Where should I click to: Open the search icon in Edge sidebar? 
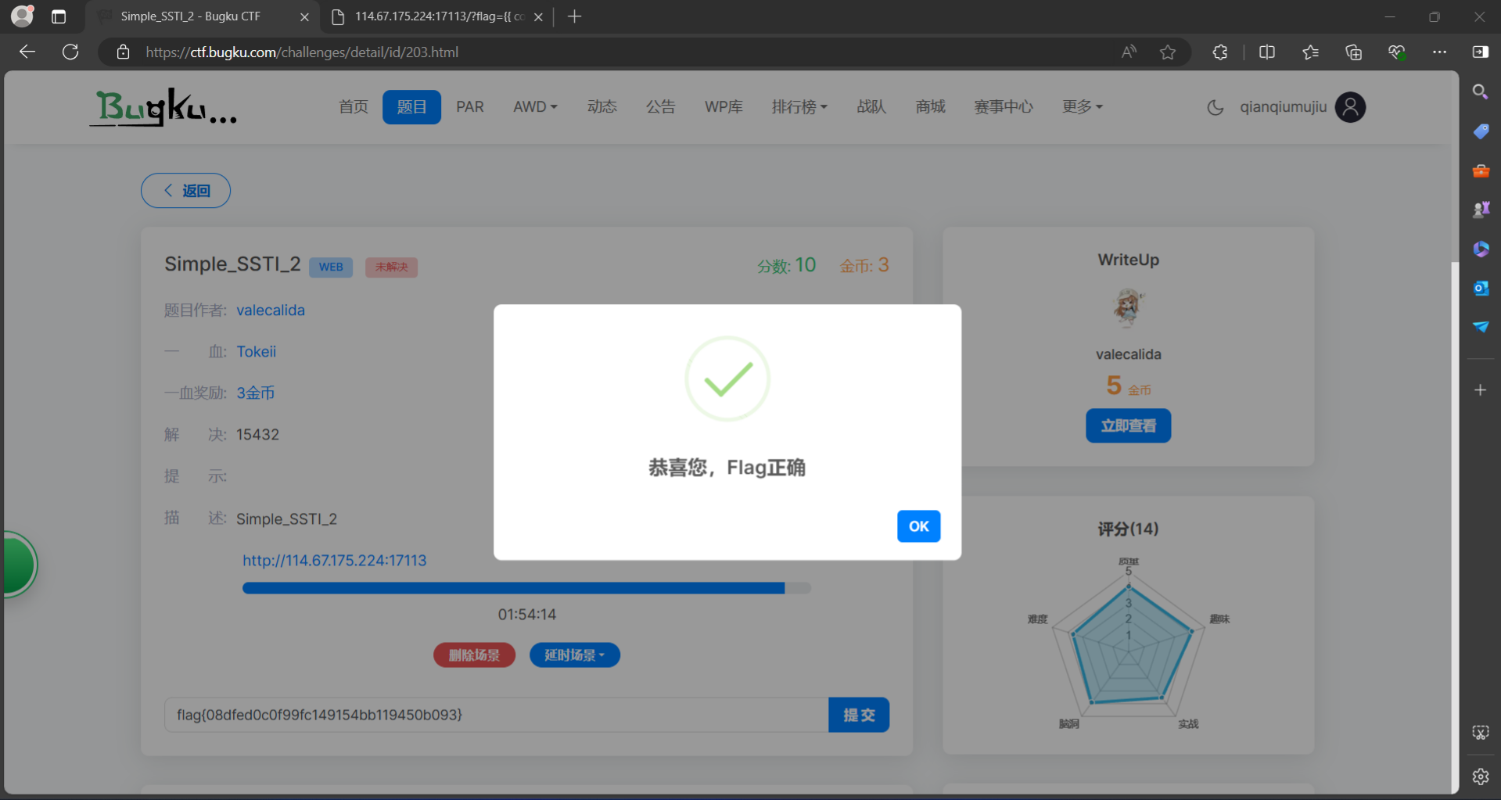tap(1480, 91)
